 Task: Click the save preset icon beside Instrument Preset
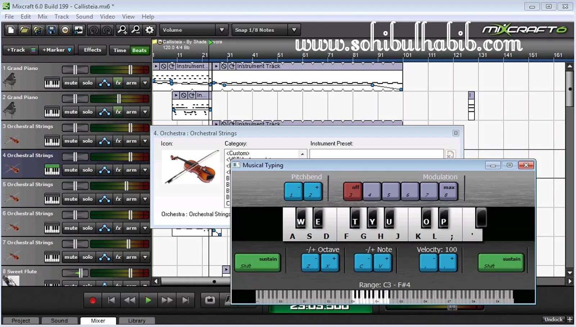point(450,154)
